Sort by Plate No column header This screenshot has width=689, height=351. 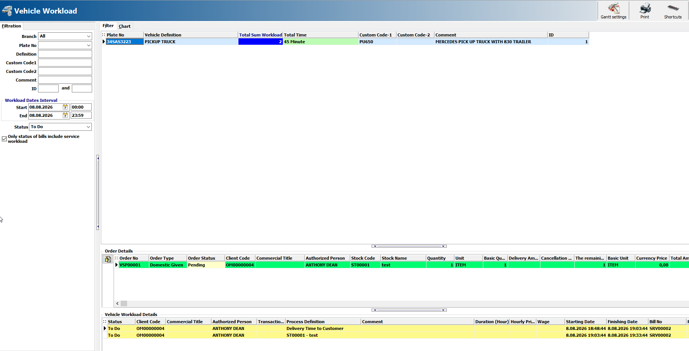click(124, 35)
